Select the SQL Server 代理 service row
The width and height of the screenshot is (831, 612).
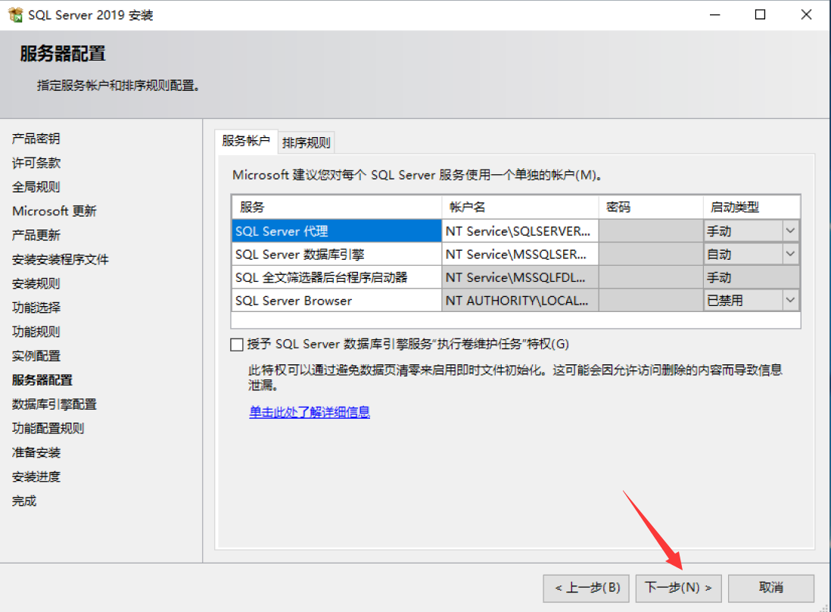coord(337,231)
